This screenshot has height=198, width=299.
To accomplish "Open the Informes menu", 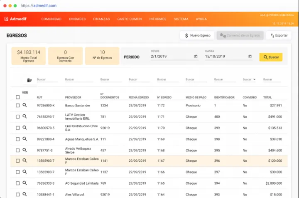I will click(157, 19).
